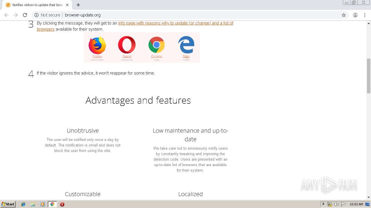
Task: Open the Windows Start menu
Action: (8, 204)
